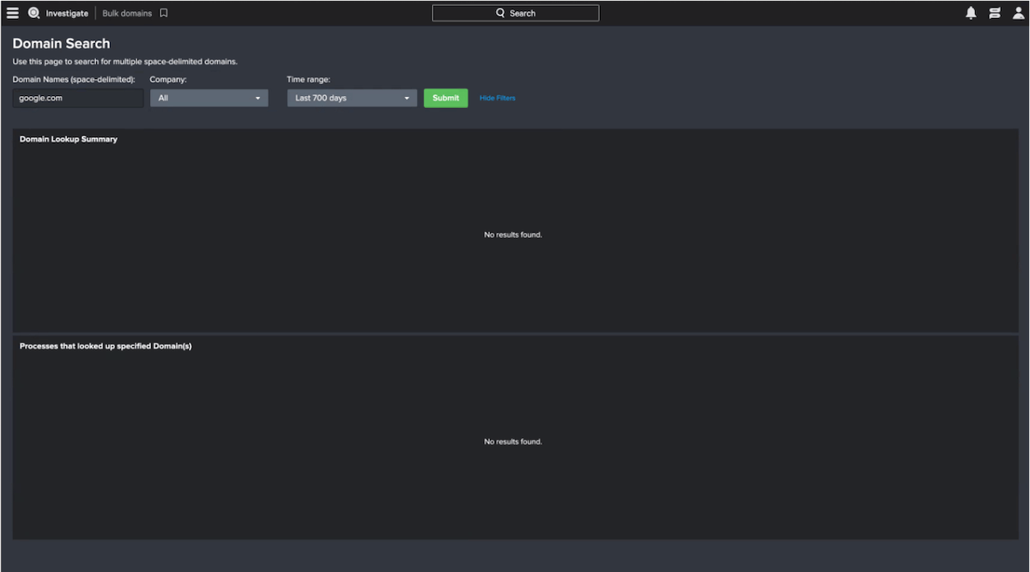The width and height of the screenshot is (1030, 572).
Task: Open the Time range dropdown
Action: [351, 97]
